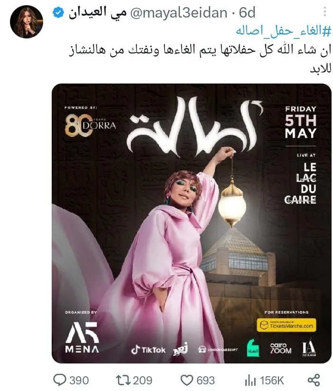This screenshot has width=333, height=391.
Task: Click the Friday 5th May date text
Action: [301, 122]
